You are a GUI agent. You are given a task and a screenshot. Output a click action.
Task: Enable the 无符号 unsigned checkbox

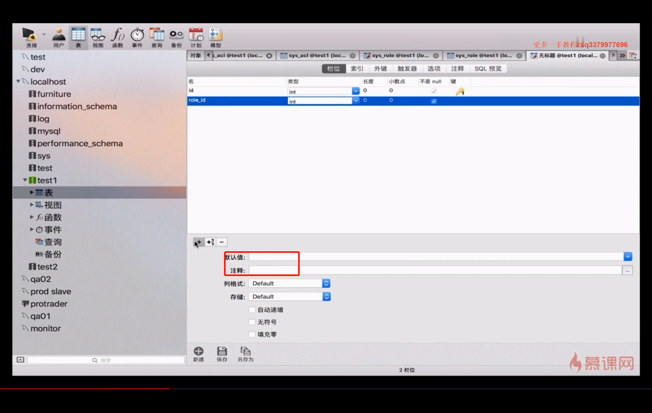coord(252,322)
